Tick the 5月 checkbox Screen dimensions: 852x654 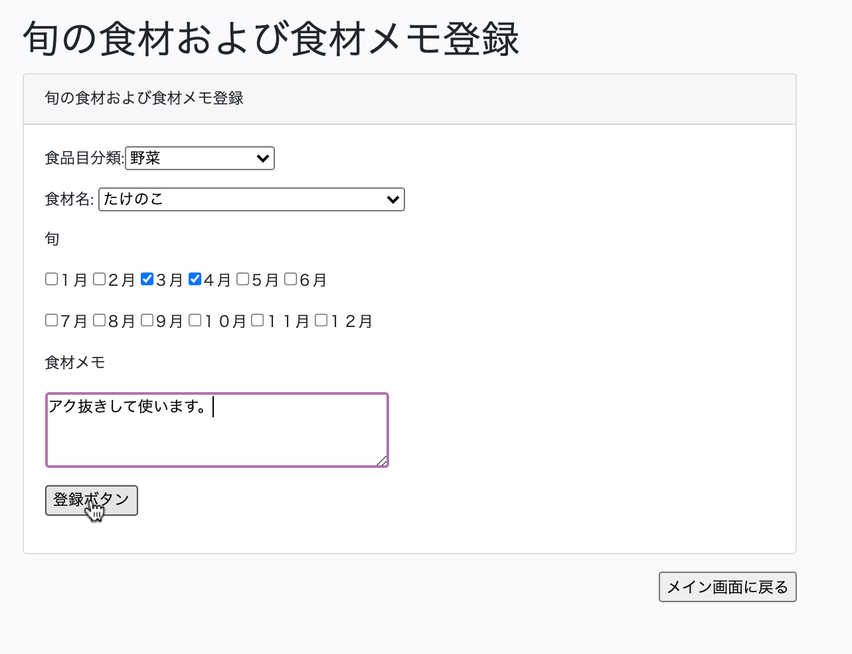(x=243, y=279)
